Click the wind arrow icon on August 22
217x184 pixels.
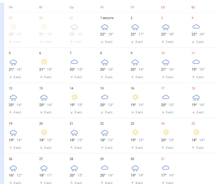pyautogui.click(x=102, y=148)
